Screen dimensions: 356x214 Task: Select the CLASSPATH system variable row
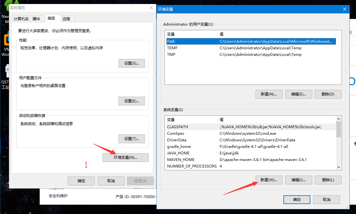pos(251,127)
